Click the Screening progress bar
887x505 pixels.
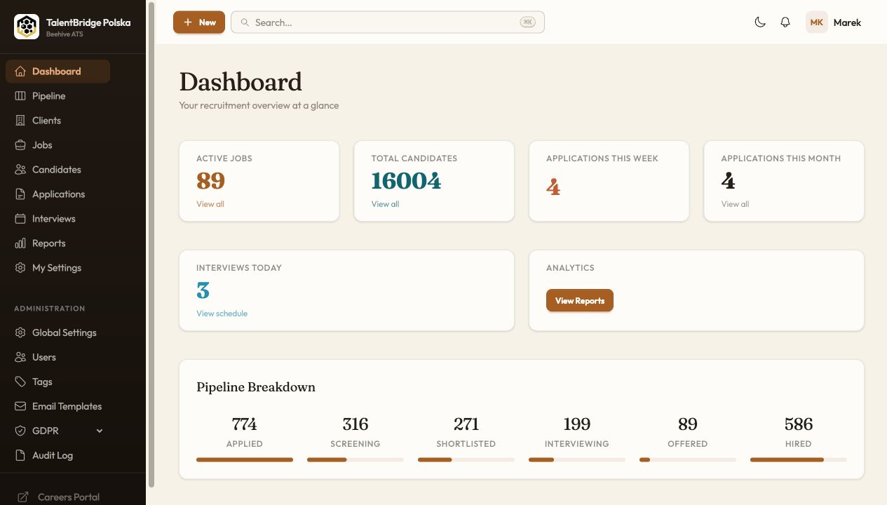click(356, 460)
